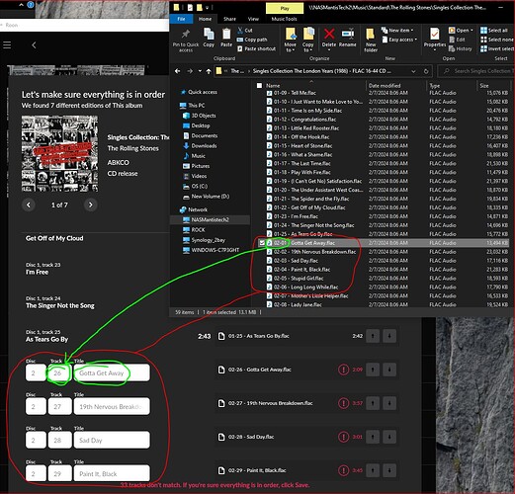Uncheck the 02-01 Gotta Get Away file checkbox

[262, 243]
